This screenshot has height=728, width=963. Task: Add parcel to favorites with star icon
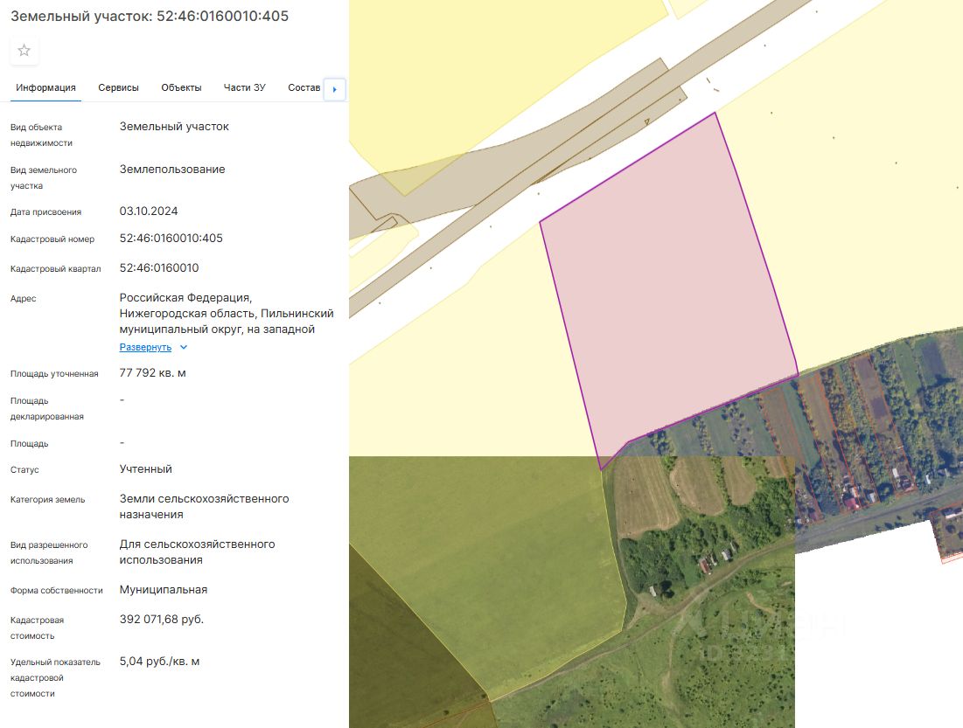pyautogui.click(x=24, y=51)
